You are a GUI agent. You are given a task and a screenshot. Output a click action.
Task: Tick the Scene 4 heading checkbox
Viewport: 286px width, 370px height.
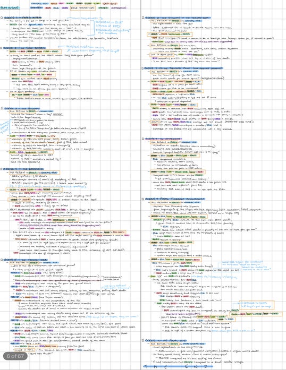pyautogui.click(x=2, y=169)
